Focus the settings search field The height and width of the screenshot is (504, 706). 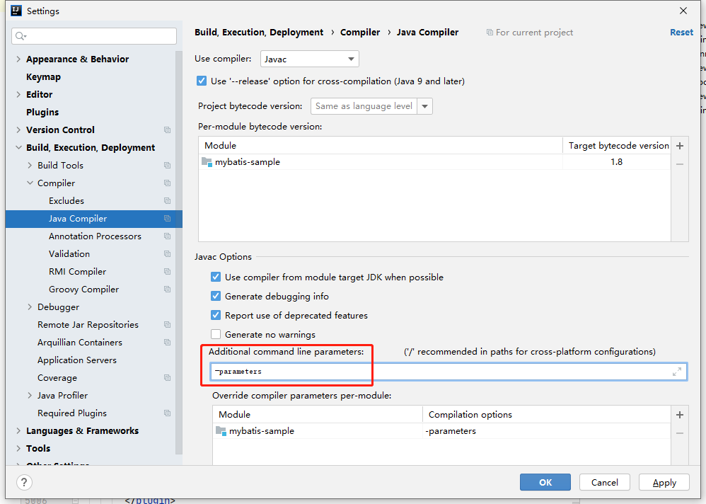[x=94, y=36]
